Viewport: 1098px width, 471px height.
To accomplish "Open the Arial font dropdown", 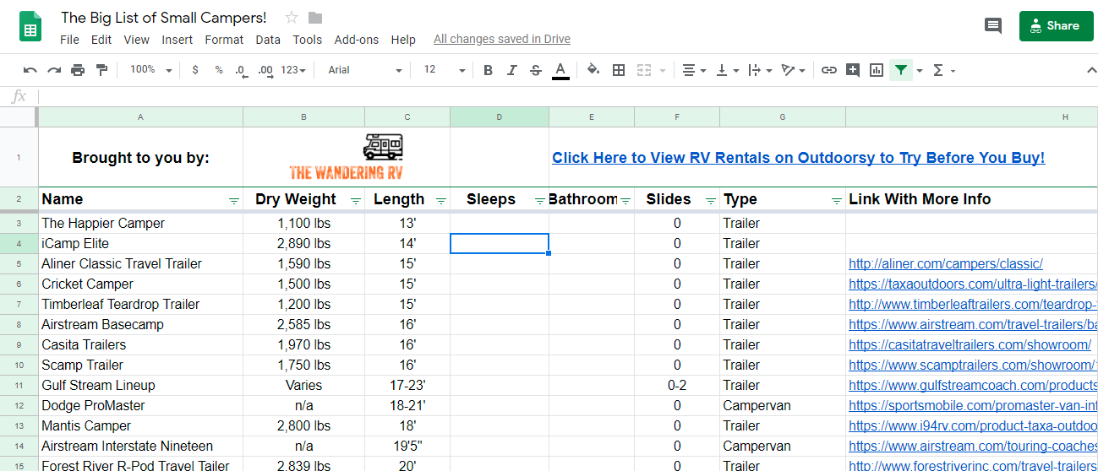I will (x=365, y=70).
